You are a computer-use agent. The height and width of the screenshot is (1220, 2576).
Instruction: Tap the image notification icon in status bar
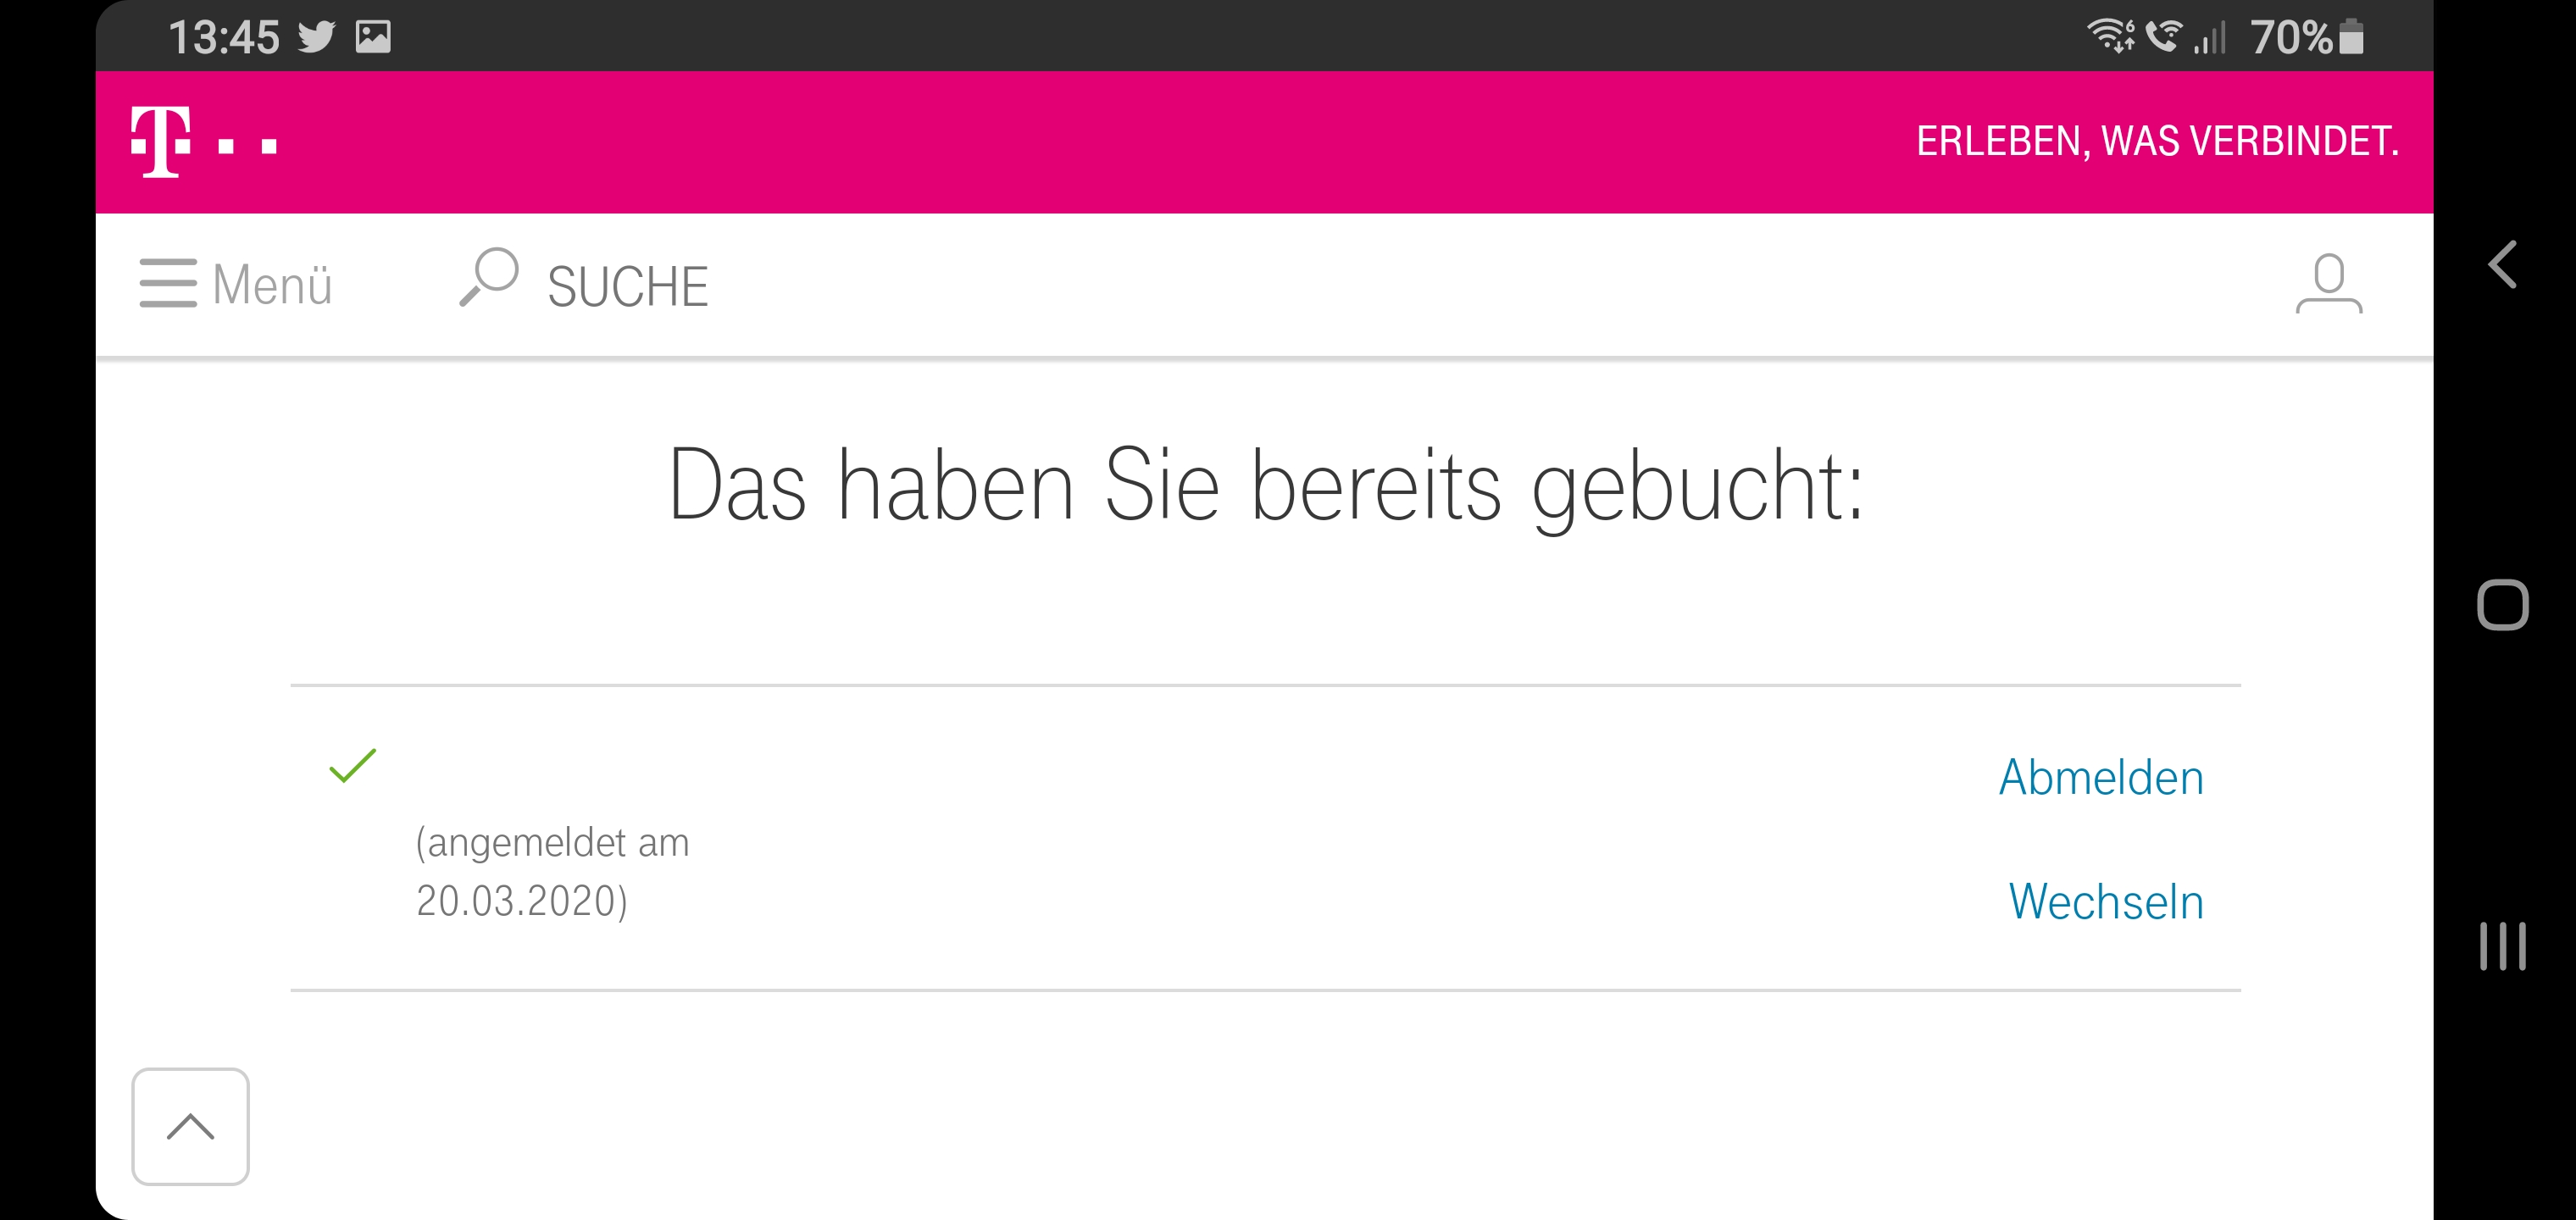(x=373, y=37)
